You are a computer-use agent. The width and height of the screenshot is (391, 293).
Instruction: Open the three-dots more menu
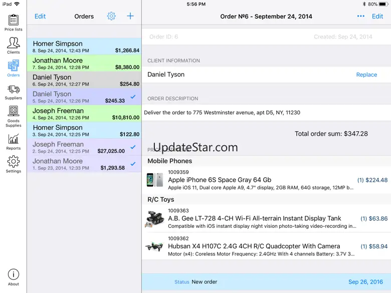[360, 16]
